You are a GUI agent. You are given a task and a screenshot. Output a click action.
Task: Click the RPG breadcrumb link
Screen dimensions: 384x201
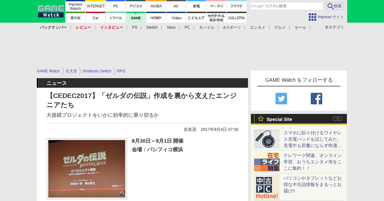point(121,71)
